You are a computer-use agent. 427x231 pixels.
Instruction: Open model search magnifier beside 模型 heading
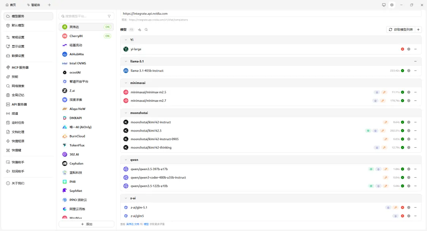tap(146, 30)
